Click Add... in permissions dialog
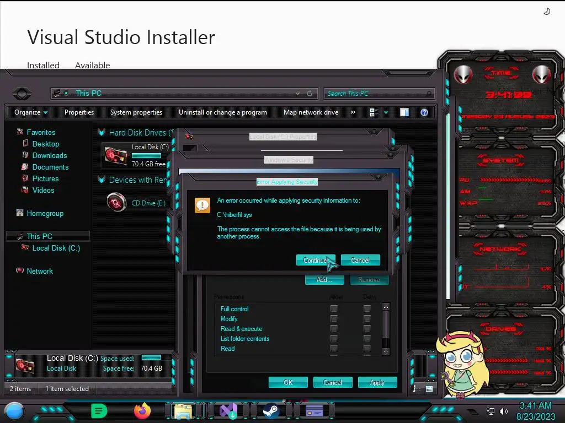 [324, 279]
